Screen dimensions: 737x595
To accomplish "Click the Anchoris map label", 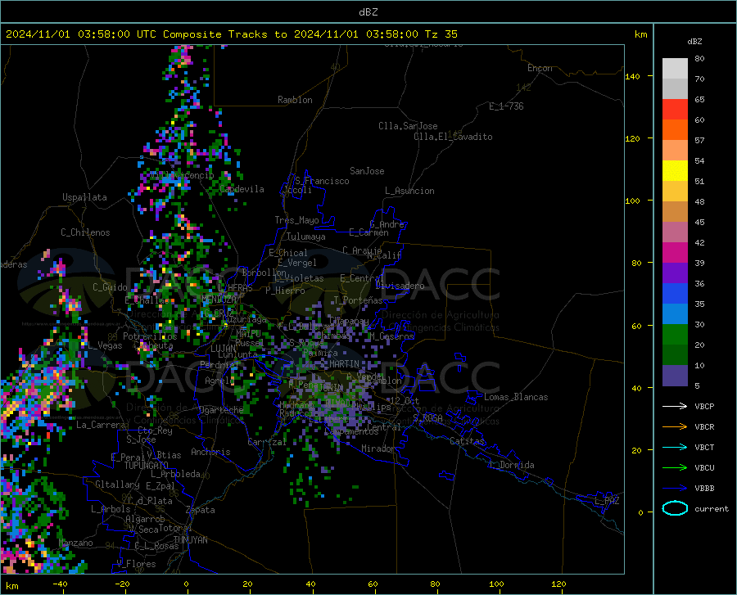I will pos(210,452).
